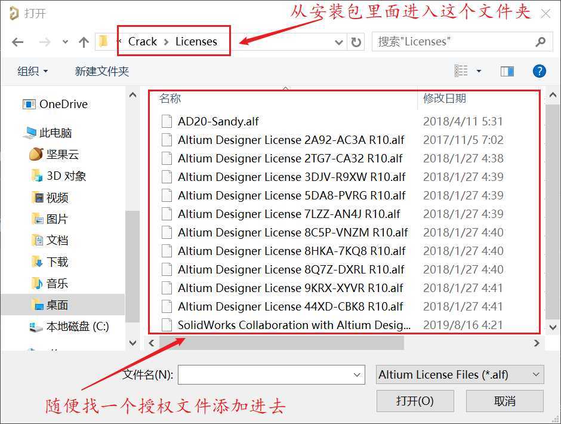Open 图片 folder in sidebar
561x424 pixels.
pyautogui.click(x=50, y=219)
